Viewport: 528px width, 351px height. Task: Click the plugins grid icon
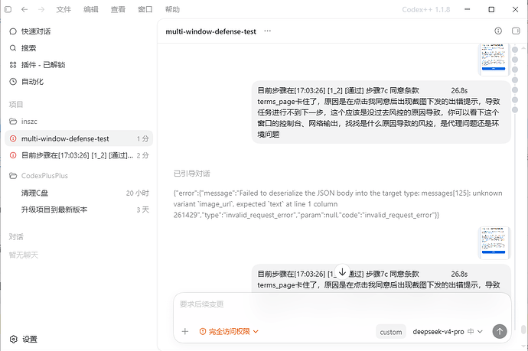13,64
